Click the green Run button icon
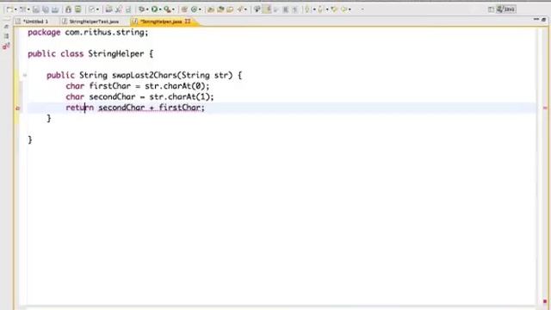Viewport: 551px width, 310px height. click(154, 9)
